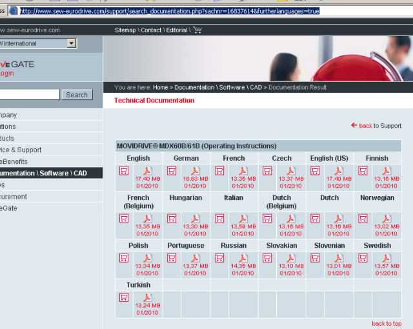Download the Hungarian PDF

[195, 219]
